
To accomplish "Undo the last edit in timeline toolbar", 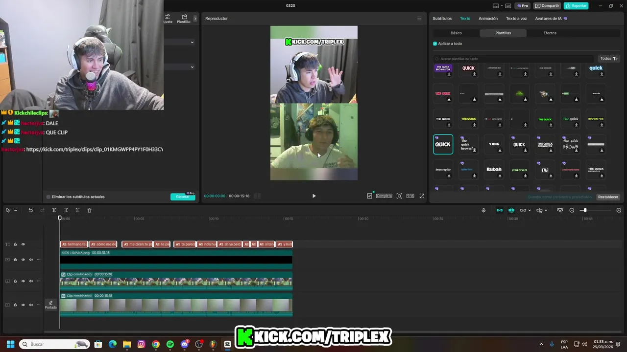I will tap(30, 210).
